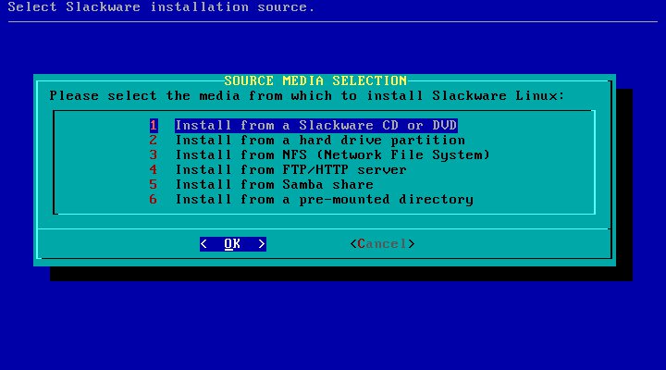The width and height of the screenshot is (666, 370).
Task: Click the red number 6 hotkey
Action: coord(154,200)
